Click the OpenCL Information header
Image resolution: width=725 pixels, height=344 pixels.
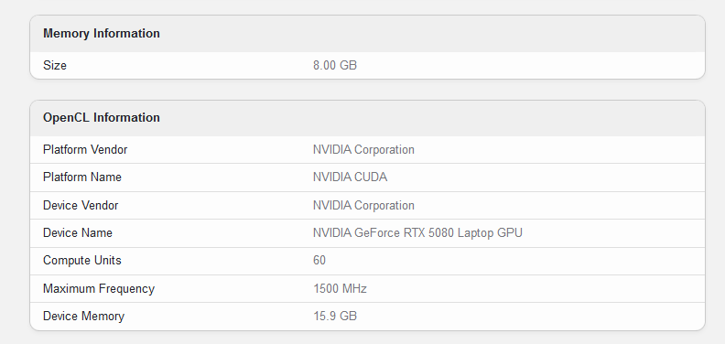tap(102, 118)
